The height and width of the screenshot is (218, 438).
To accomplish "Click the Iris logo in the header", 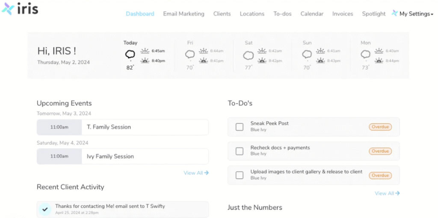I will [x=20, y=9].
